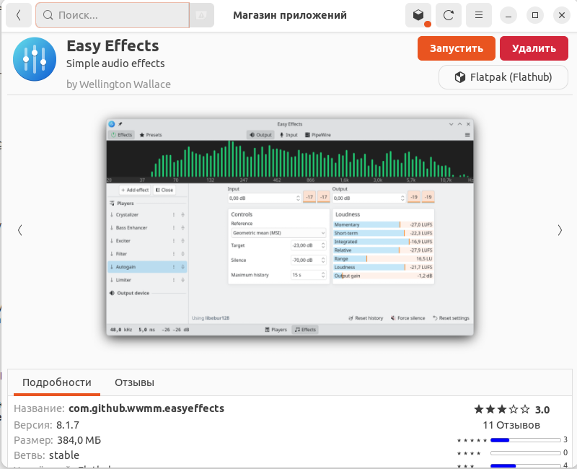Click the cube icon on Flatpak button
The image size is (577, 469).
pos(460,77)
